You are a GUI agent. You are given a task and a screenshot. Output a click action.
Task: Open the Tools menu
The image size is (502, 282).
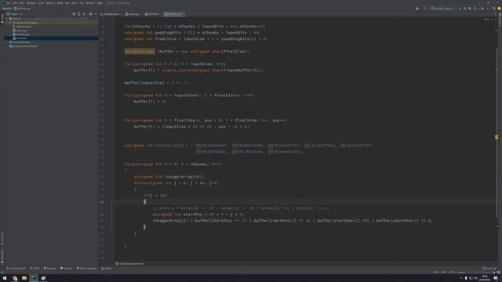[75, 3]
